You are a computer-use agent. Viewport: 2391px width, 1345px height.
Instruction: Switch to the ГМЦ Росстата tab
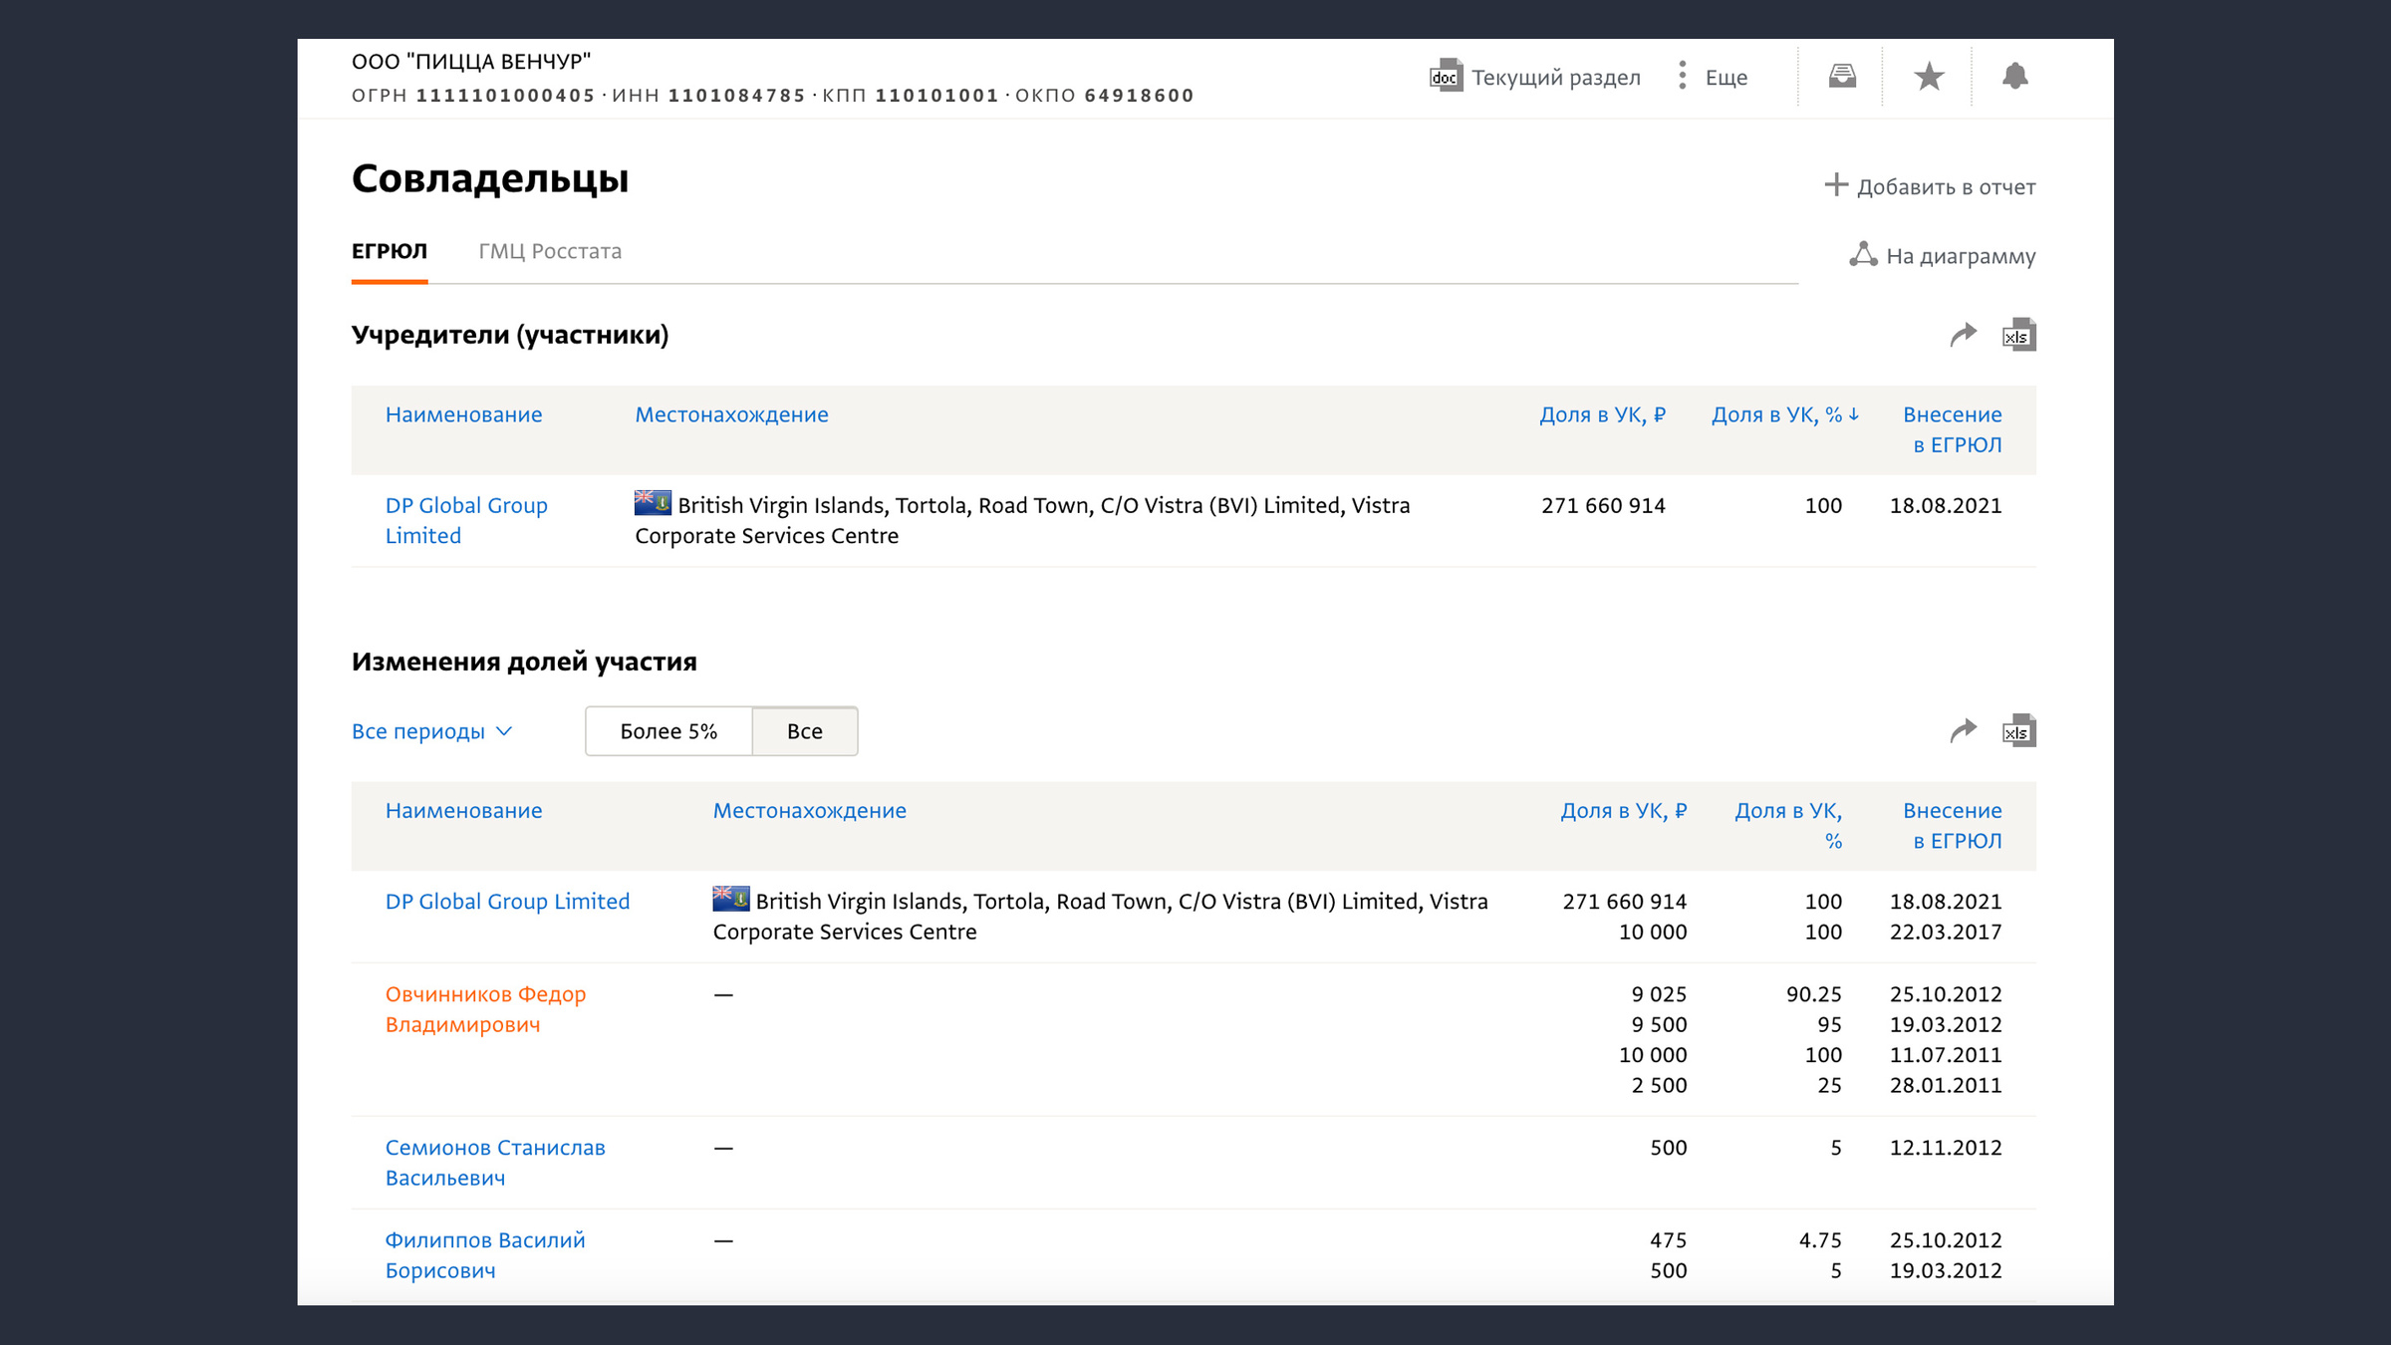click(550, 251)
